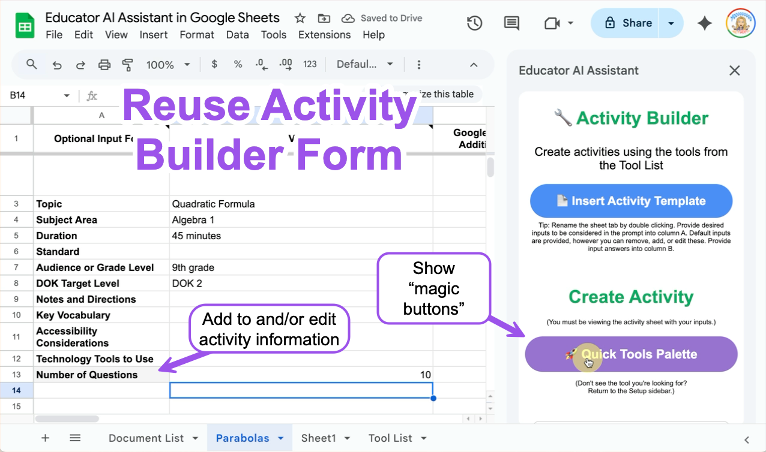Increase decimal places
Viewport: 766px width, 452px height.
(285, 64)
